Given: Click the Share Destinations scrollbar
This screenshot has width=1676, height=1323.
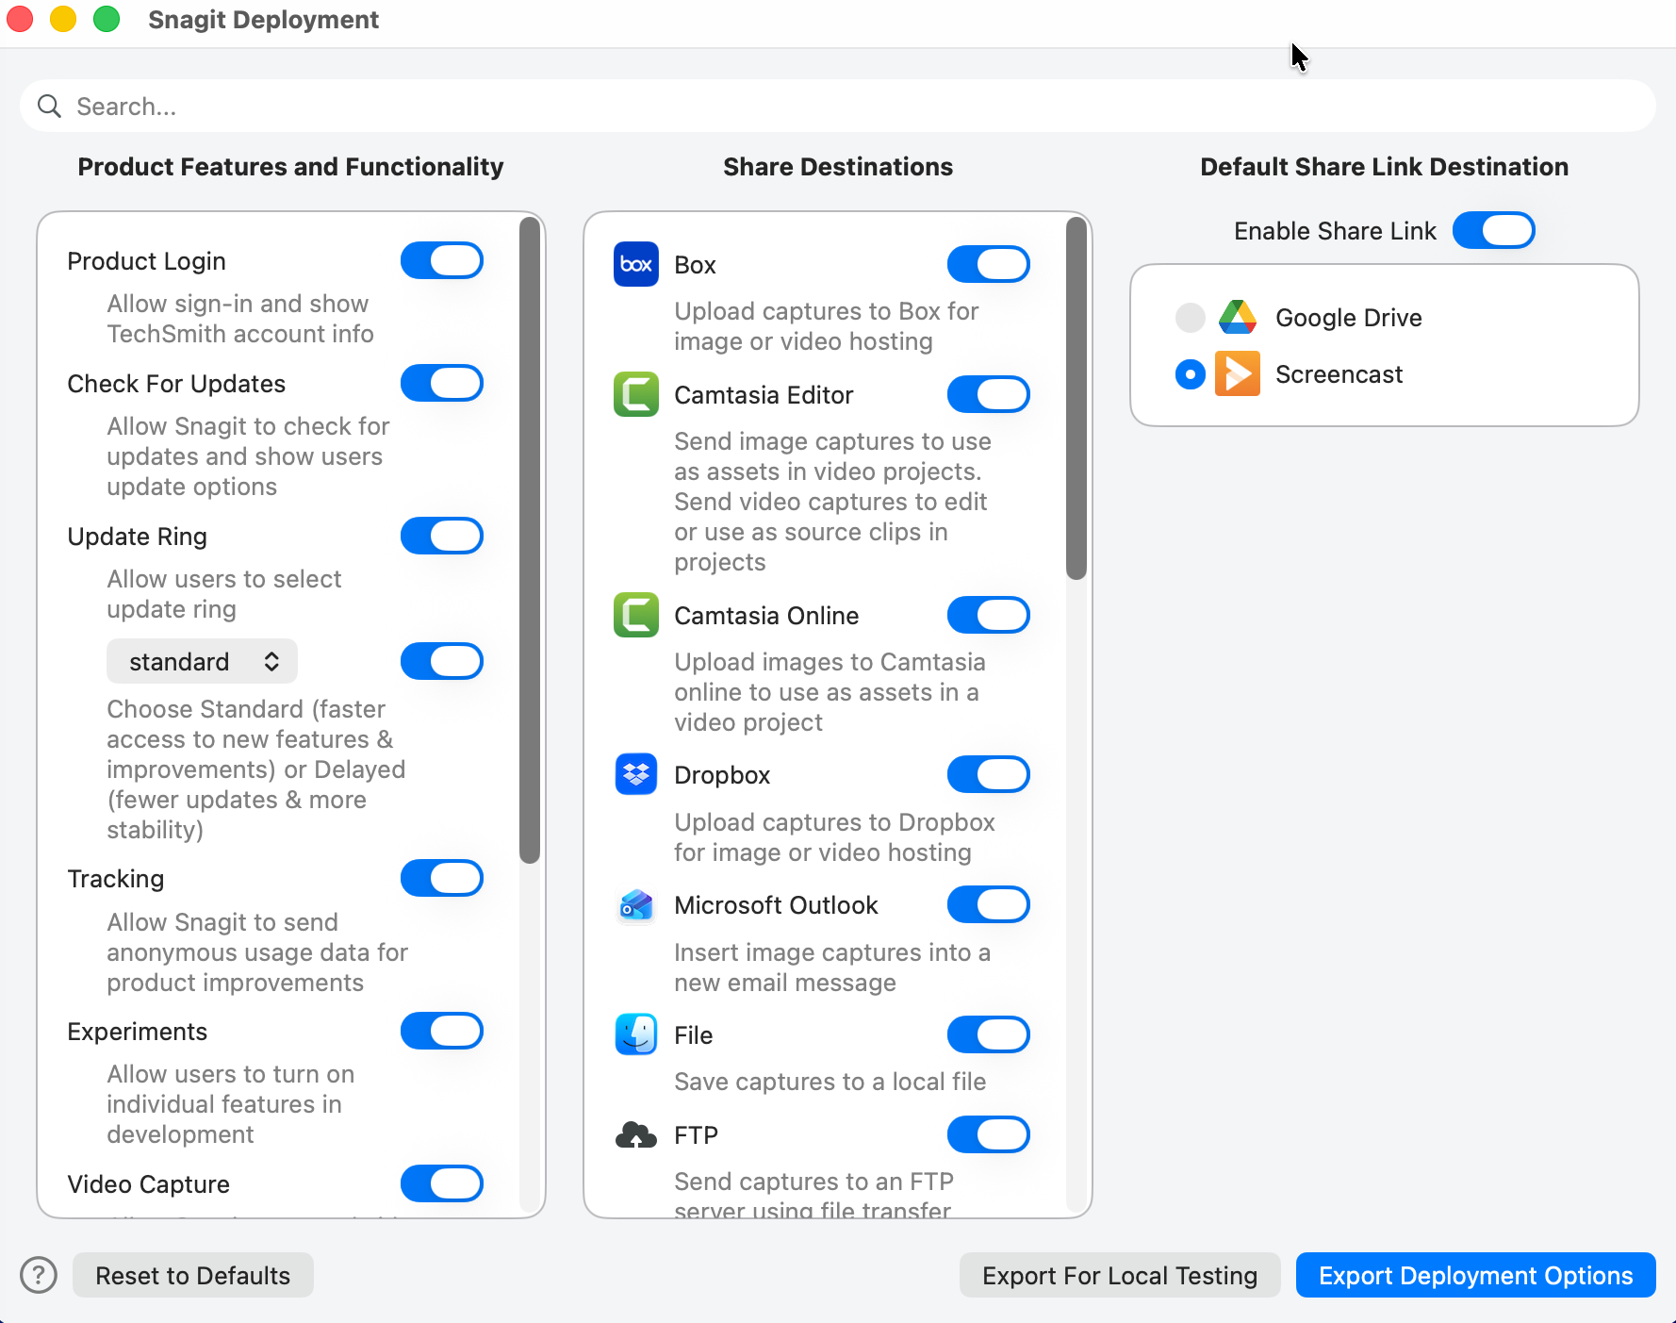Looking at the screenshot, I should (1076, 398).
